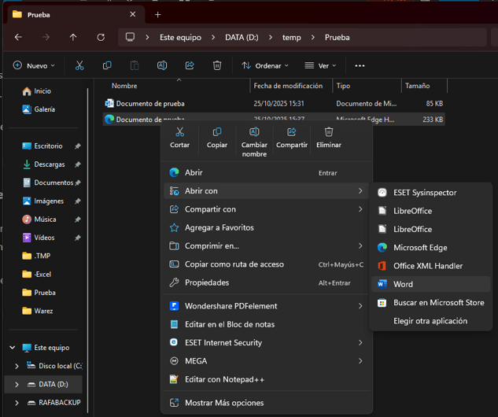
Task: Open the Ordenar dropdown in the toolbar
Action: pos(265,65)
